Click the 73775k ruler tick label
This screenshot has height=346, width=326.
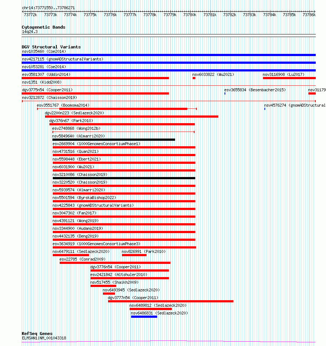90,15
